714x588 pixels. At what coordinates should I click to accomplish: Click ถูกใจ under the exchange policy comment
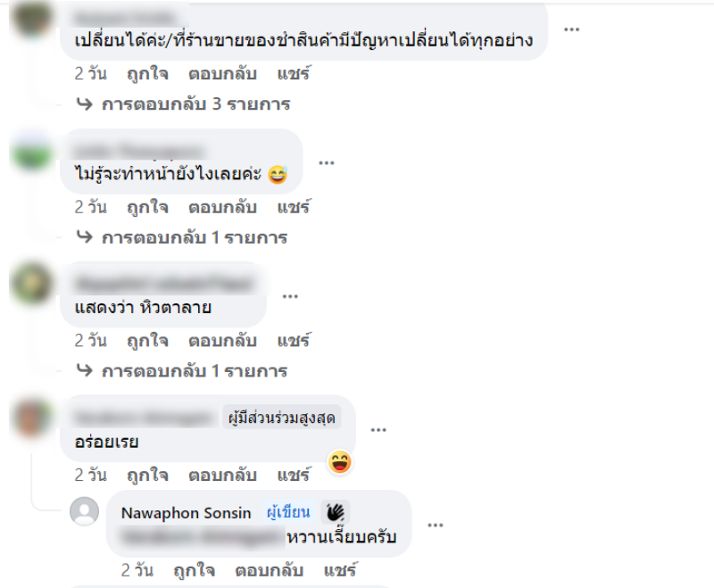point(147,74)
